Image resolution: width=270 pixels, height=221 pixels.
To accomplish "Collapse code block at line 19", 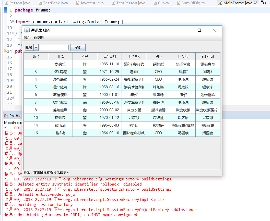I will (13, 80).
